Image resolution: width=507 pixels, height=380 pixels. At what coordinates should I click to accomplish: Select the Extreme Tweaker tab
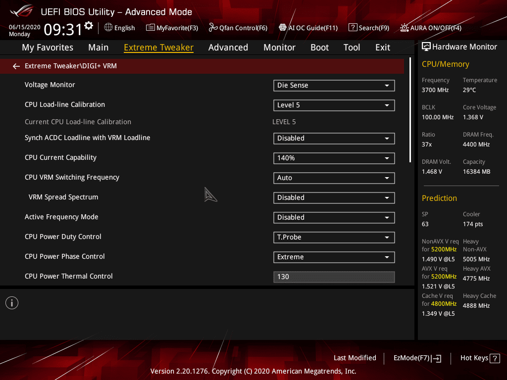159,47
